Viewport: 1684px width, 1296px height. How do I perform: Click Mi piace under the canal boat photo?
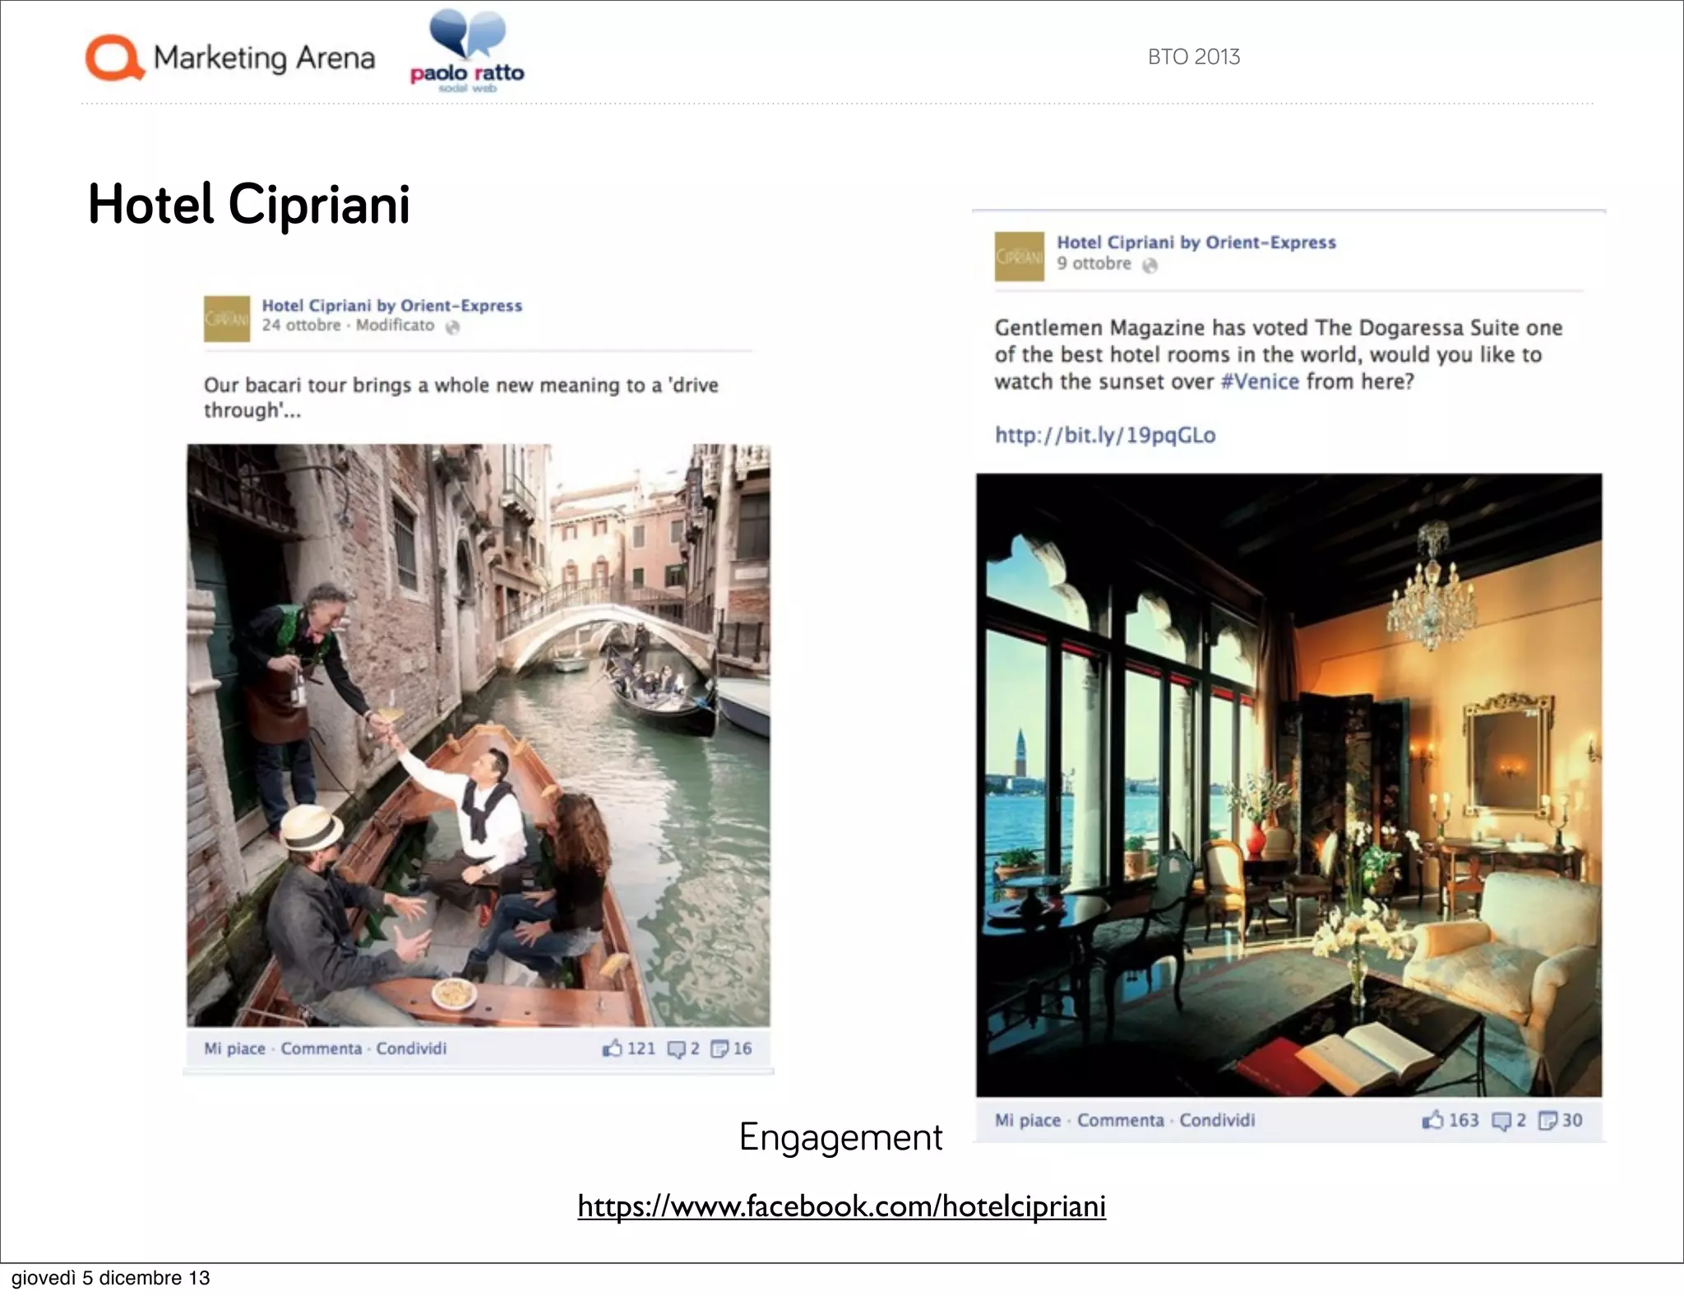pyautogui.click(x=234, y=1048)
